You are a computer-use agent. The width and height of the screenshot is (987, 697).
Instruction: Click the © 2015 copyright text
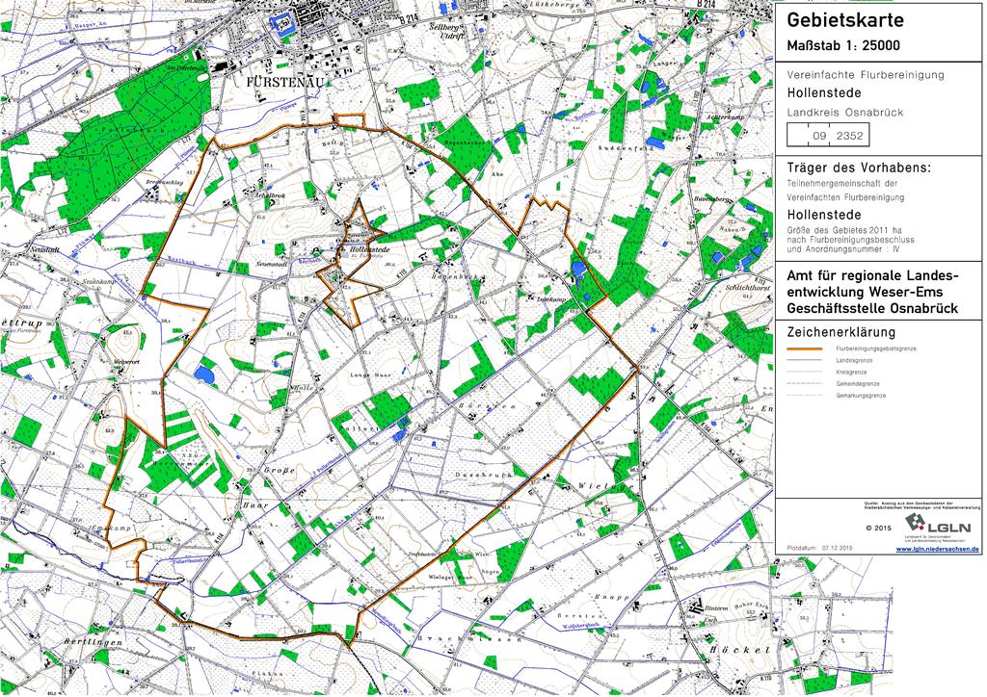[878, 528]
